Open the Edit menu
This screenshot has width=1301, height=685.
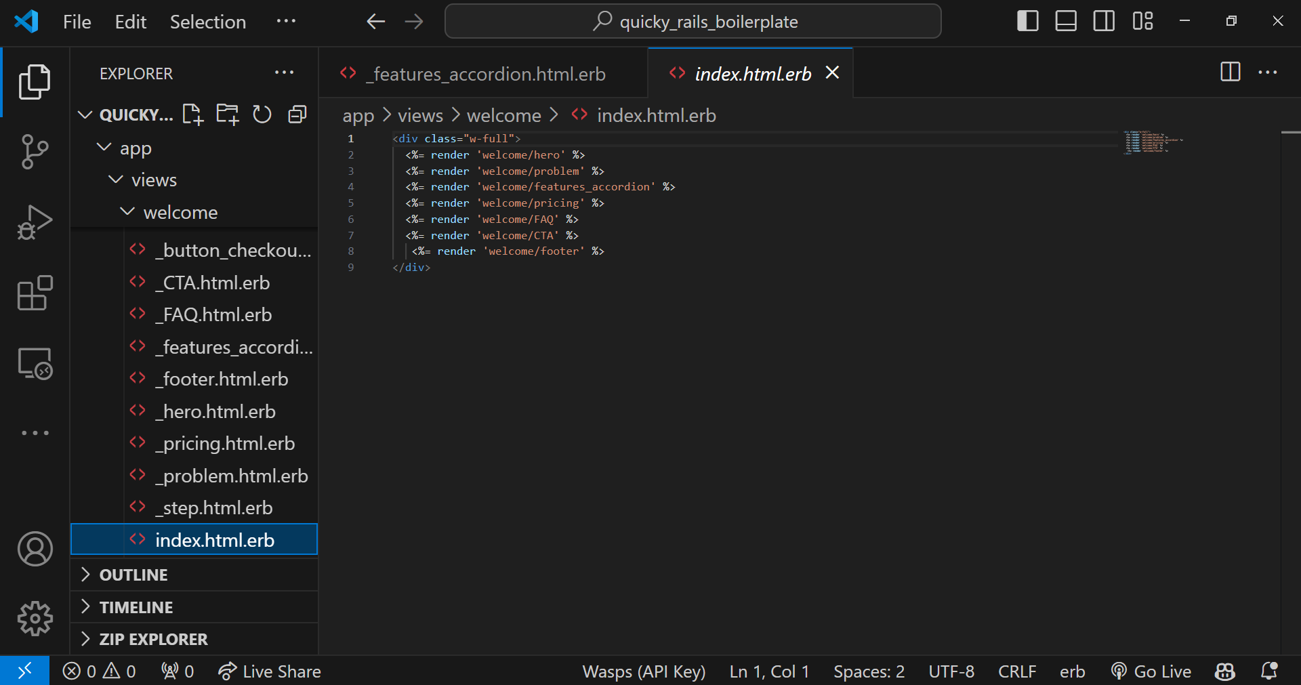coord(131,22)
